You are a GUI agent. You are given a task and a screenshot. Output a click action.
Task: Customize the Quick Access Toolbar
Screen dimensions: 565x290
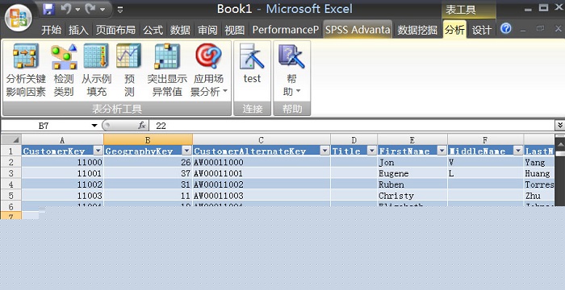(x=120, y=10)
